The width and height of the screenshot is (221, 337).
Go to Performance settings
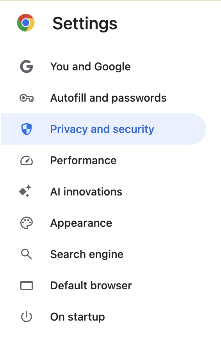(x=103, y=161)
